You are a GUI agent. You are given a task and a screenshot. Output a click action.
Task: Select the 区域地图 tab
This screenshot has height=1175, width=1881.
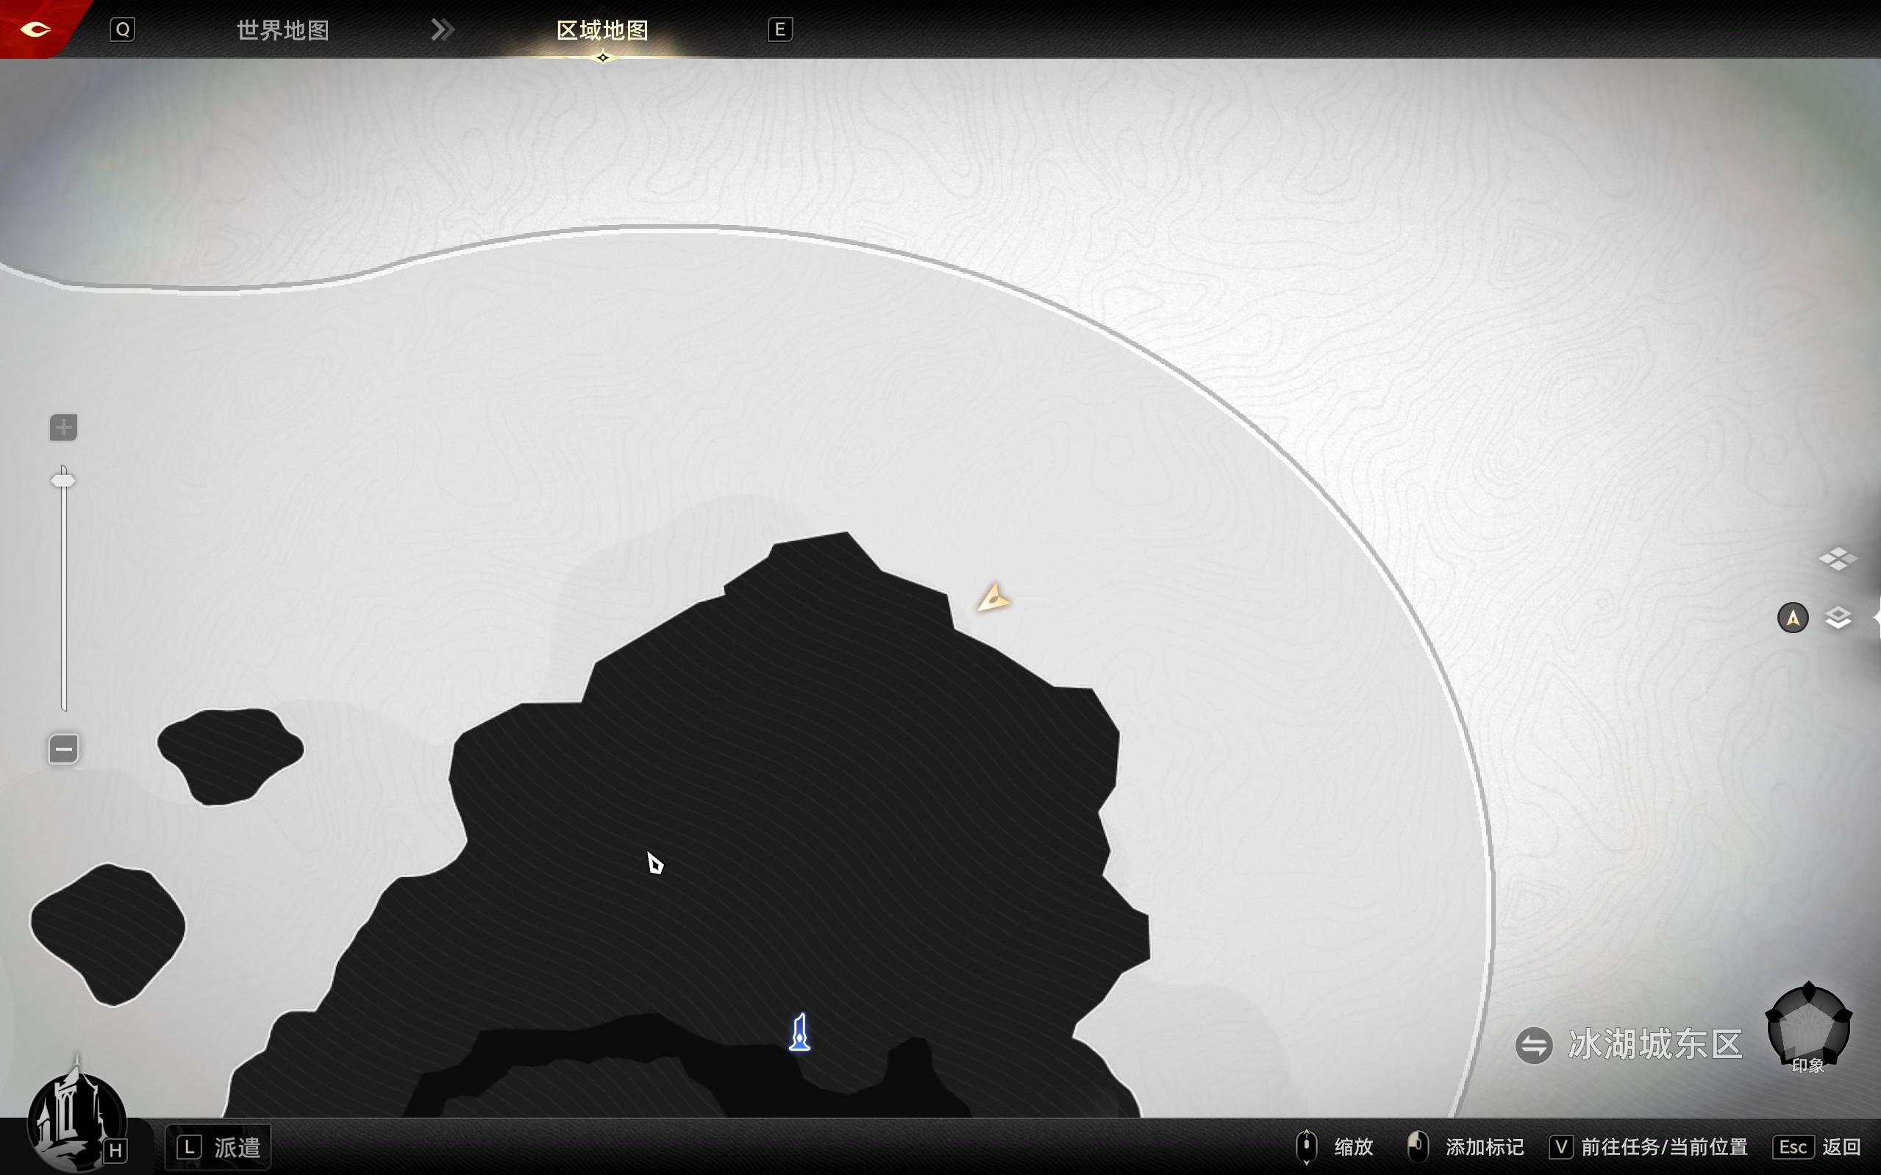tap(602, 30)
